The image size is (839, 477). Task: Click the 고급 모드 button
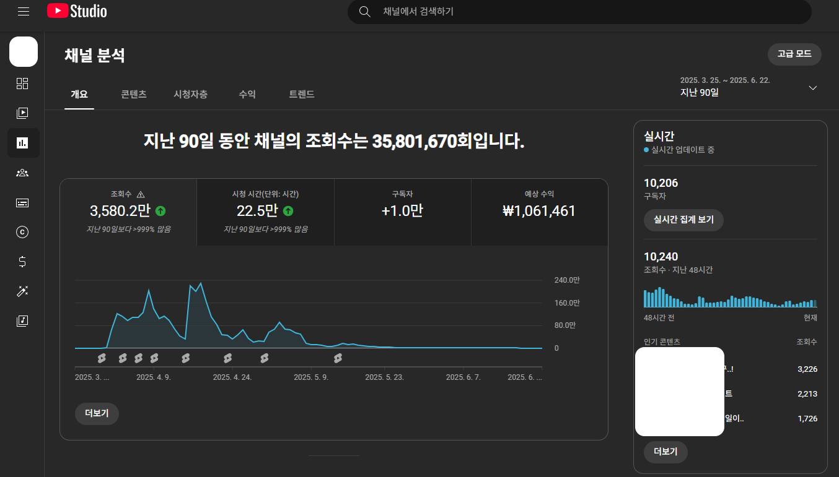click(794, 54)
